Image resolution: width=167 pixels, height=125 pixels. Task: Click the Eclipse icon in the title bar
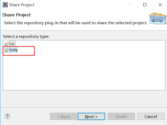point(5,5)
